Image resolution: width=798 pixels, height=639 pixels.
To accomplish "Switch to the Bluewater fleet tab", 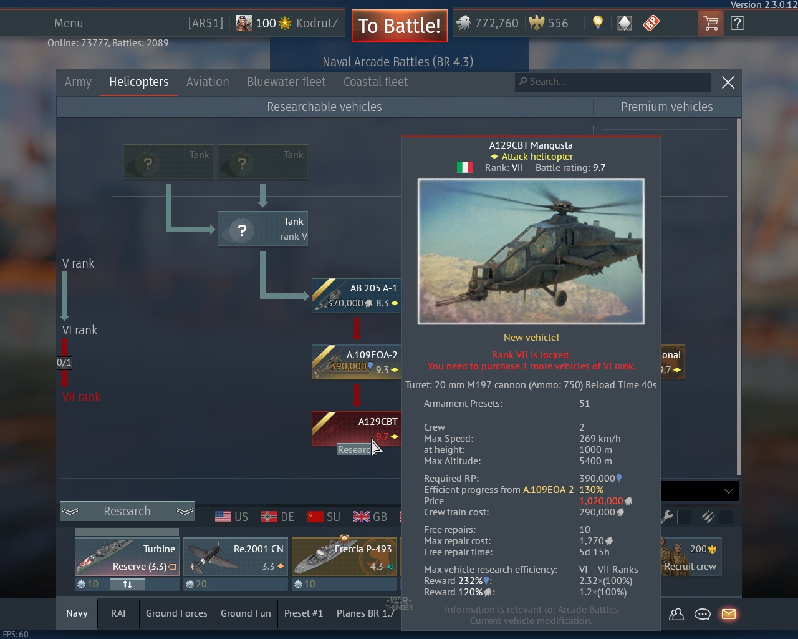I will click(x=286, y=82).
